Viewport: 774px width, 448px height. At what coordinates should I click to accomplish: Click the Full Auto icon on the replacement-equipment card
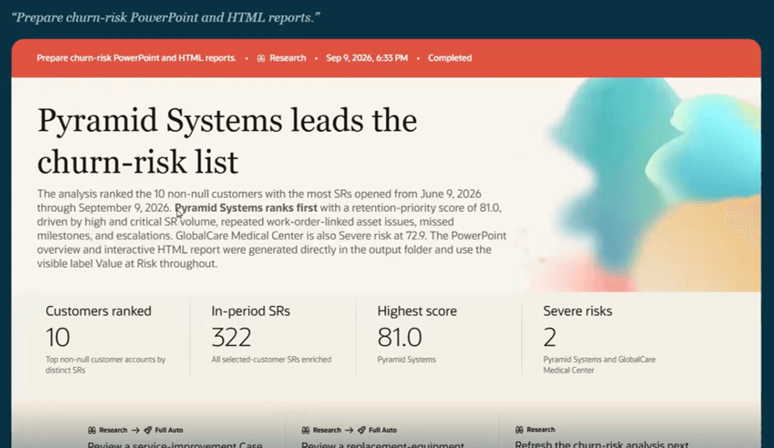[x=362, y=430]
